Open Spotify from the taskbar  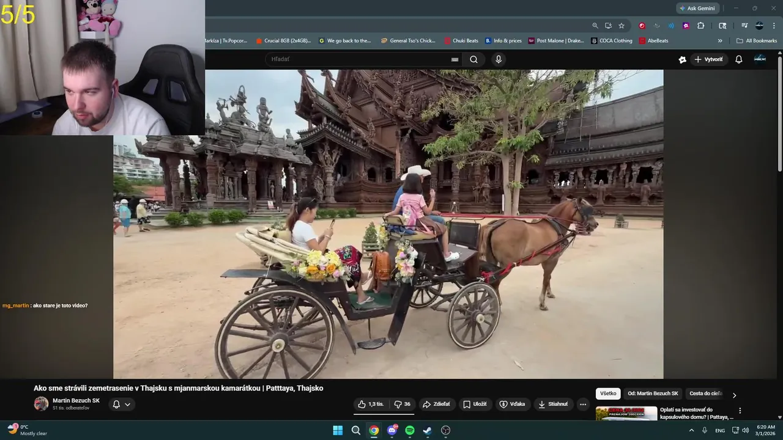[x=410, y=430]
